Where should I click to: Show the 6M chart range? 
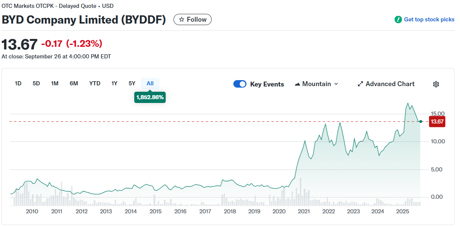point(74,83)
